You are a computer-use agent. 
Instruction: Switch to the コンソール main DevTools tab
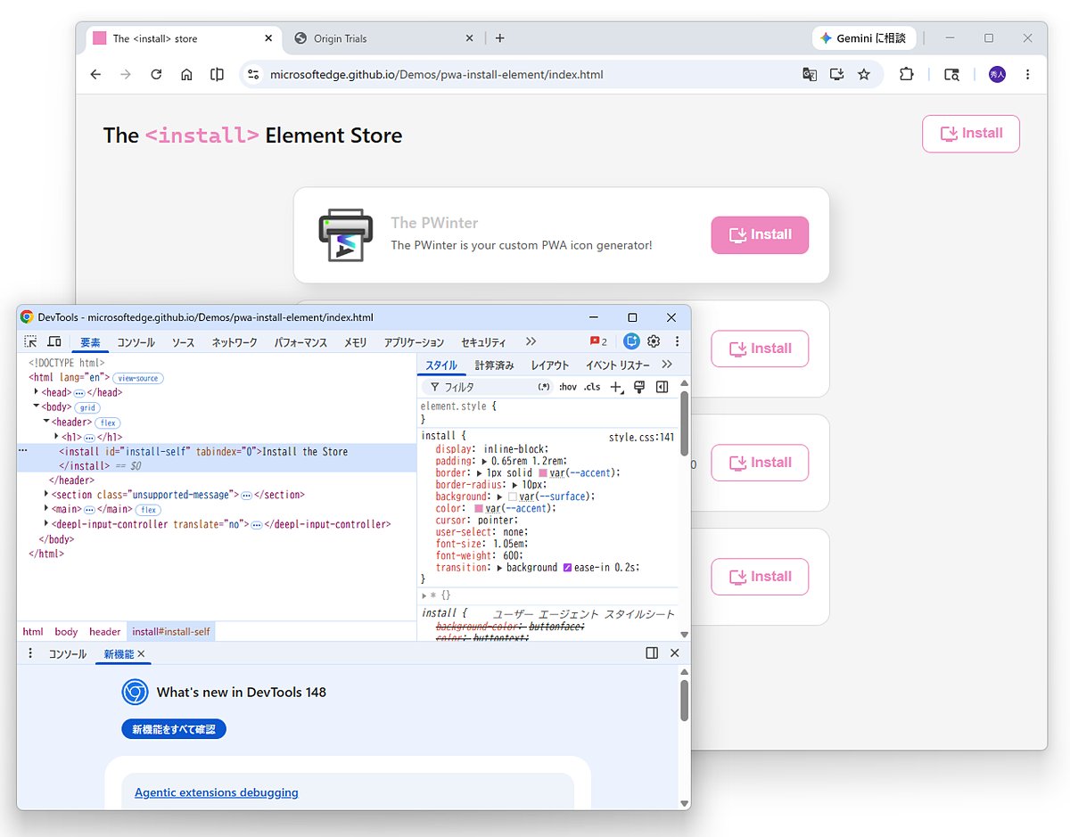point(136,342)
